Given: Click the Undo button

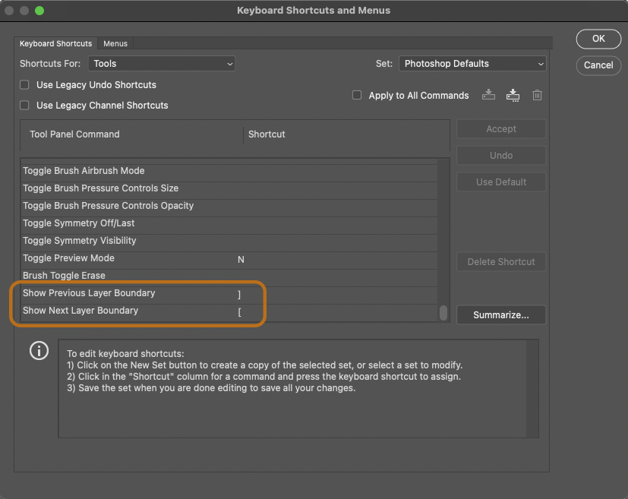Looking at the screenshot, I should pyautogui.click(x=500, y=155).
